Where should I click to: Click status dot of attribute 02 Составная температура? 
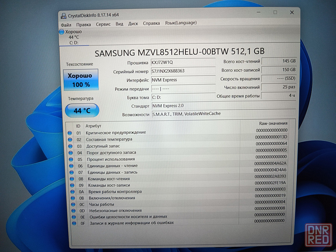coord(70,140)
